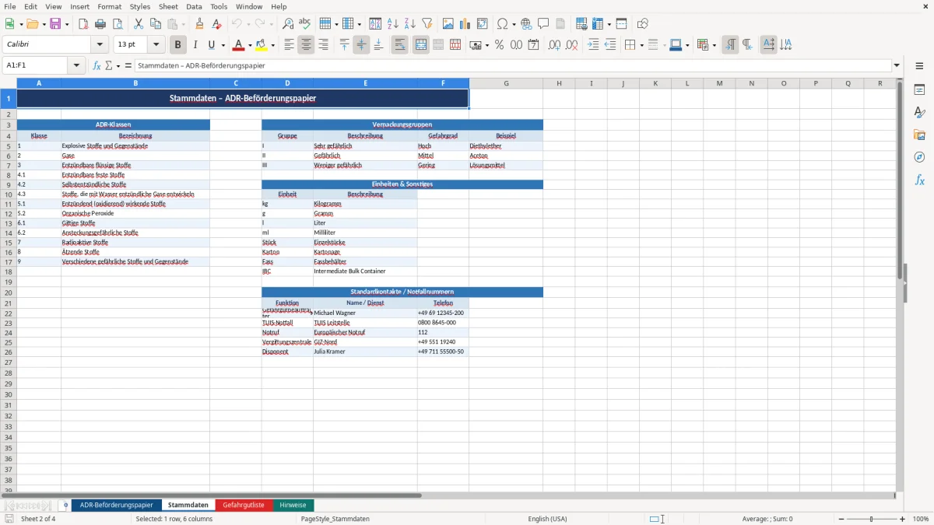934x525 pixels.
Task: Open Find and Replace
Action: (x=288, y=24)
